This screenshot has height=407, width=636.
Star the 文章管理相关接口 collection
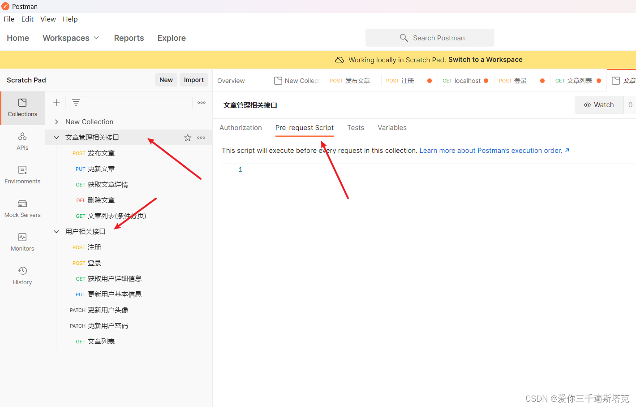[188, 138]
